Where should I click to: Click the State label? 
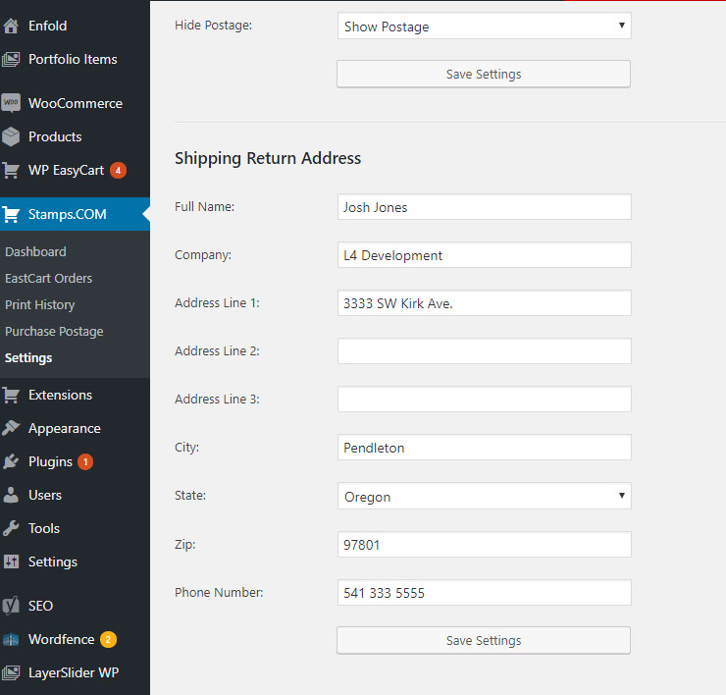point(190,496)
